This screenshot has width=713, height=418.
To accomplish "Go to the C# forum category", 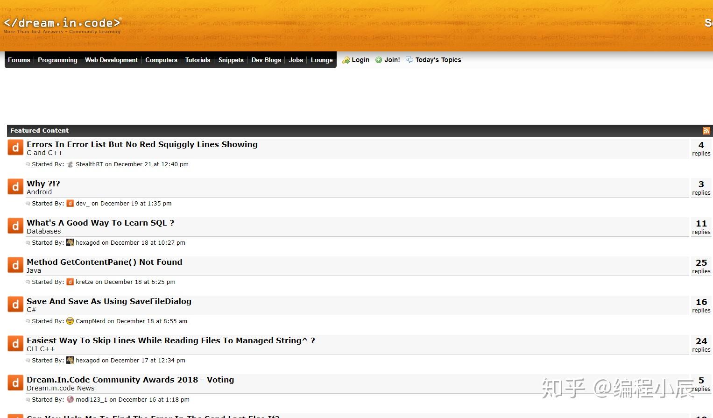I will [x=31, y=310].
